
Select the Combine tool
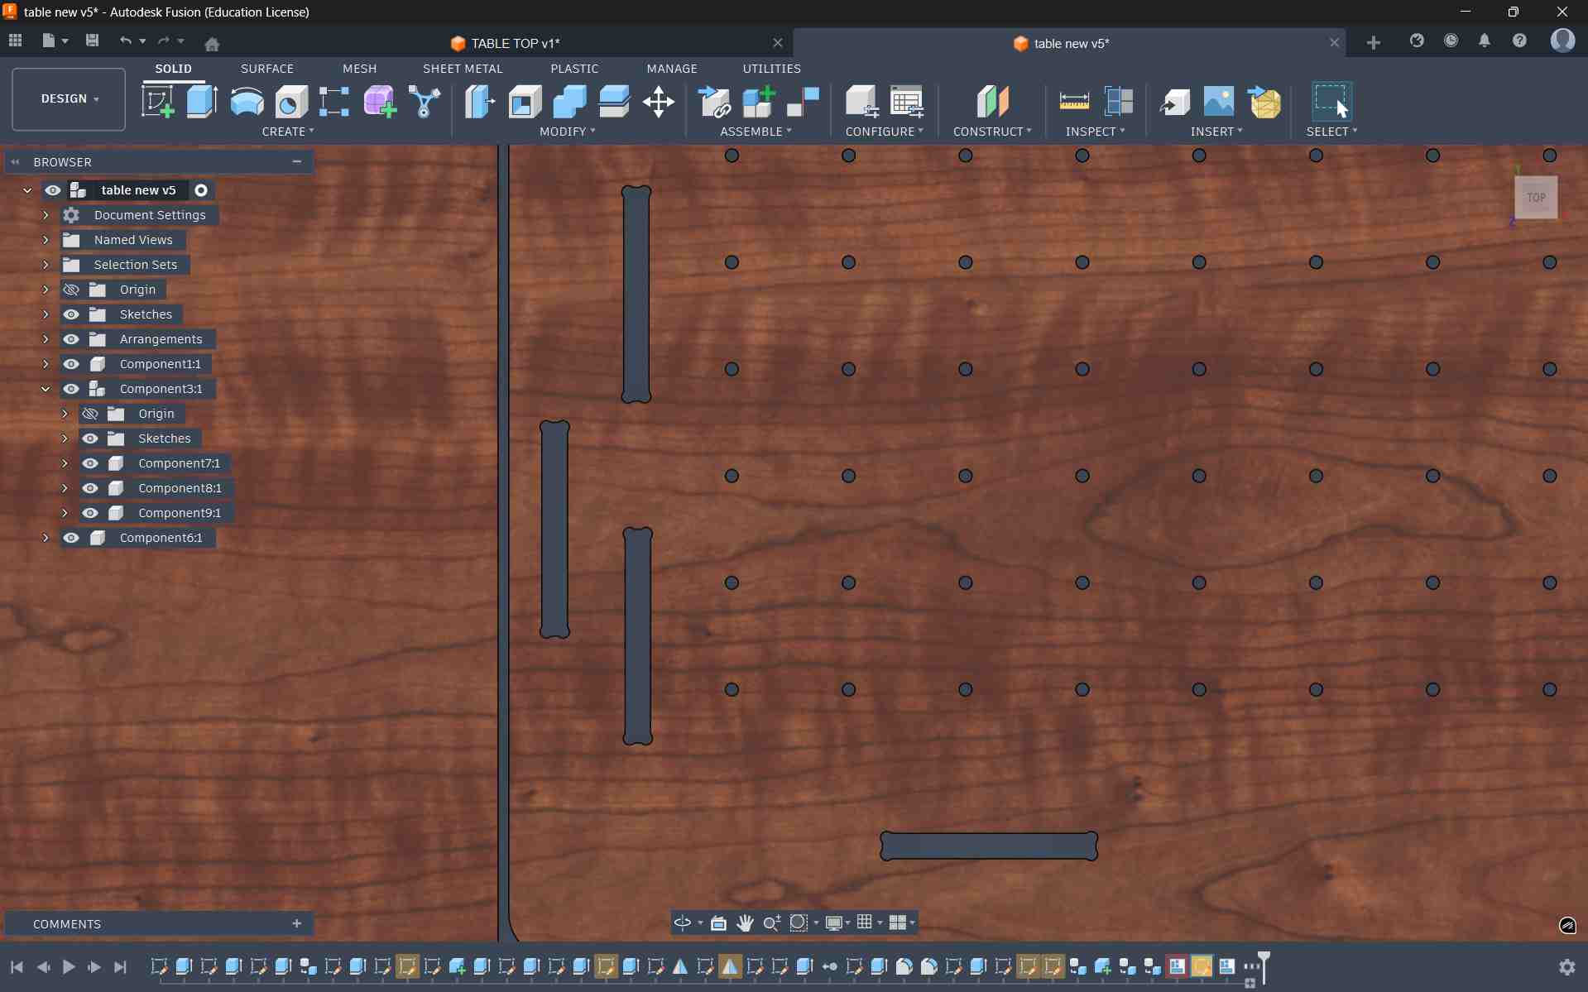point(569,102)
